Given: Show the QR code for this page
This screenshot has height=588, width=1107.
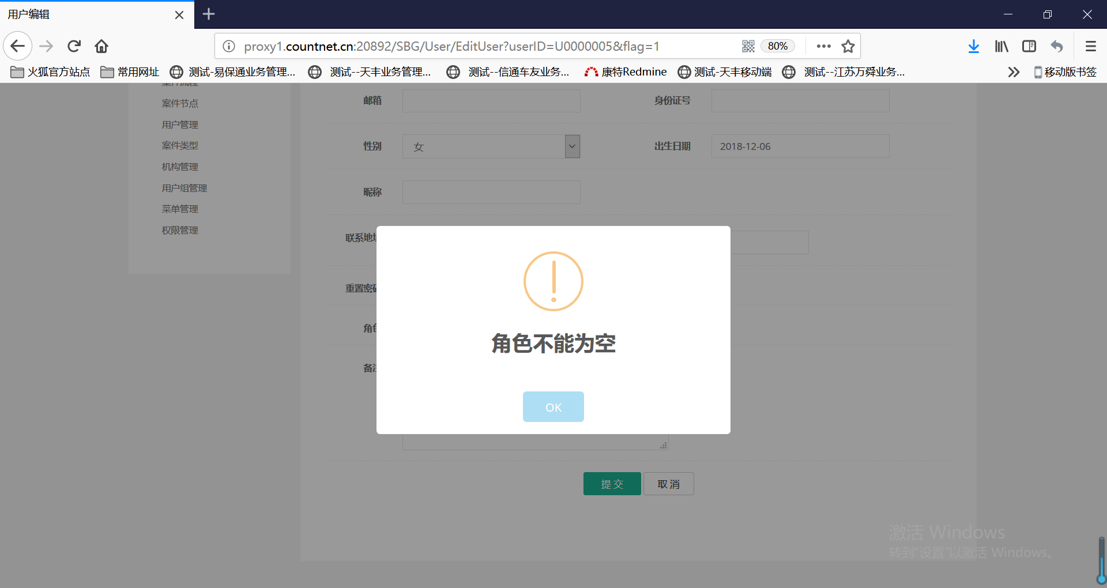Looking at the screenshot, I should (x=748, y=46).
